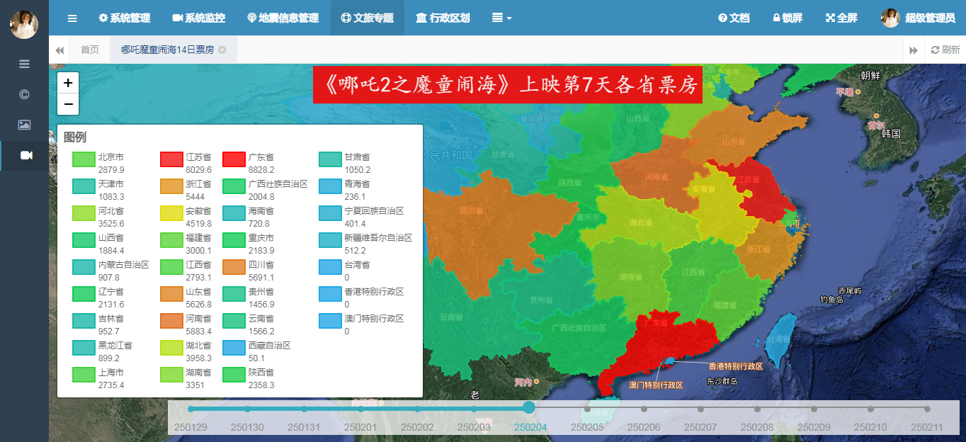Viewport: 966px width, 442px height.
Task: Click 河南省 legend entry
Action: tap(187, 324)
